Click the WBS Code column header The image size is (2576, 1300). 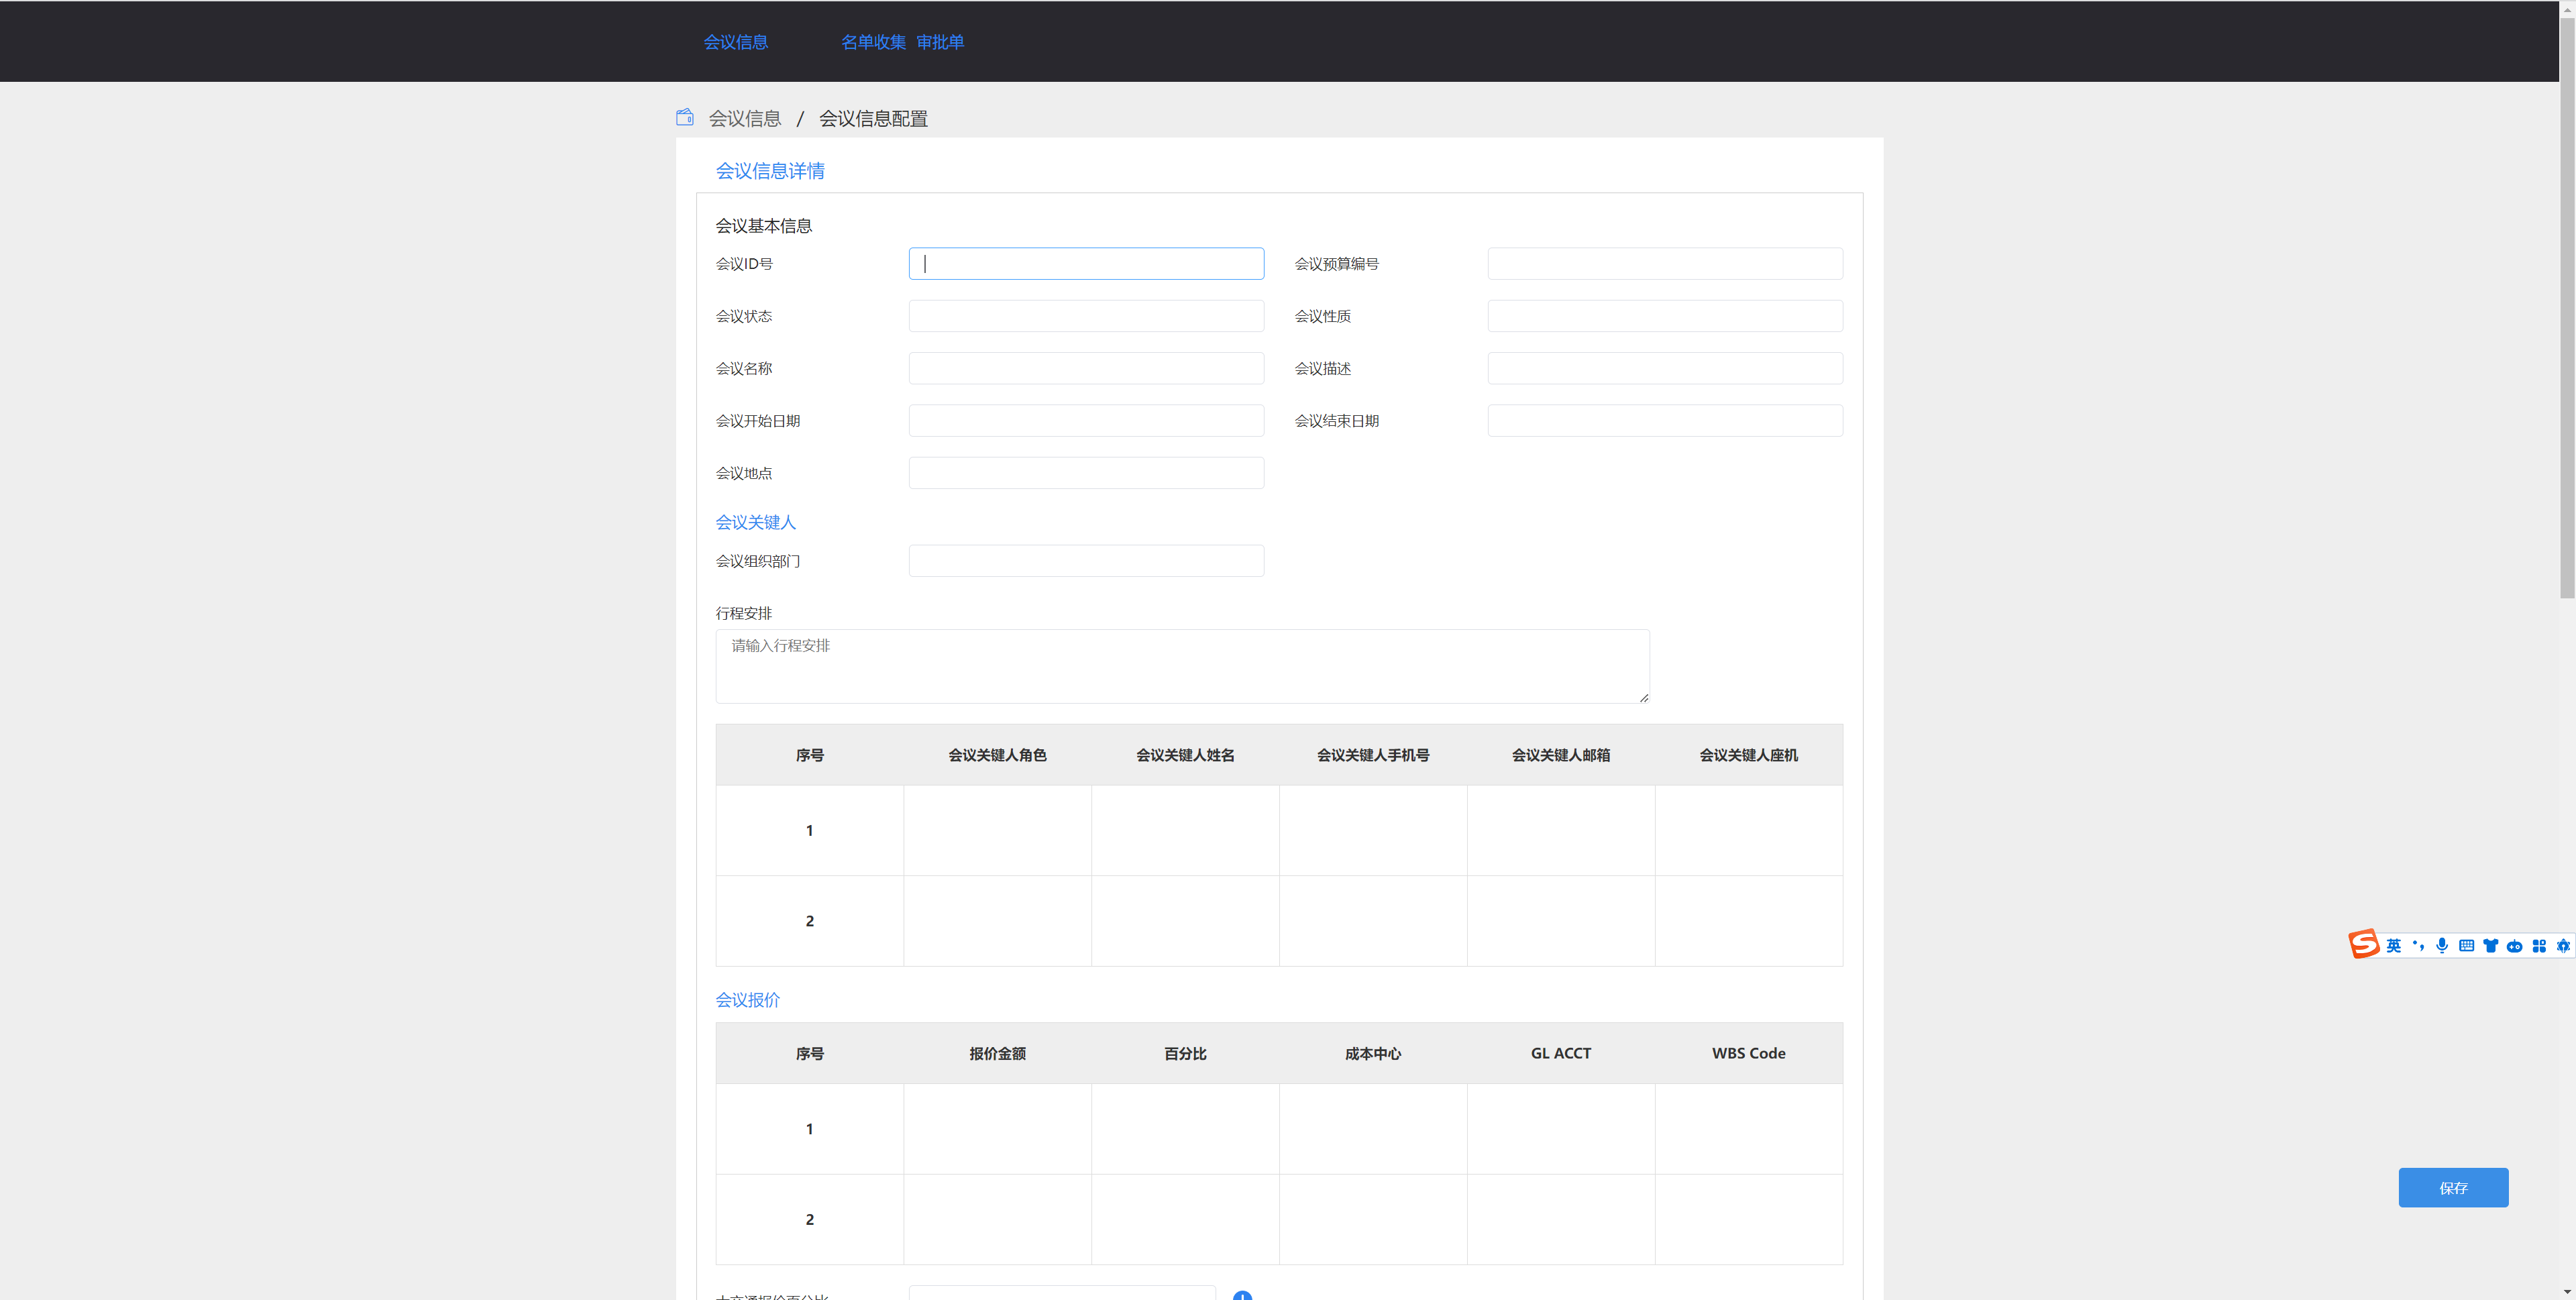click(1749, 1053)
